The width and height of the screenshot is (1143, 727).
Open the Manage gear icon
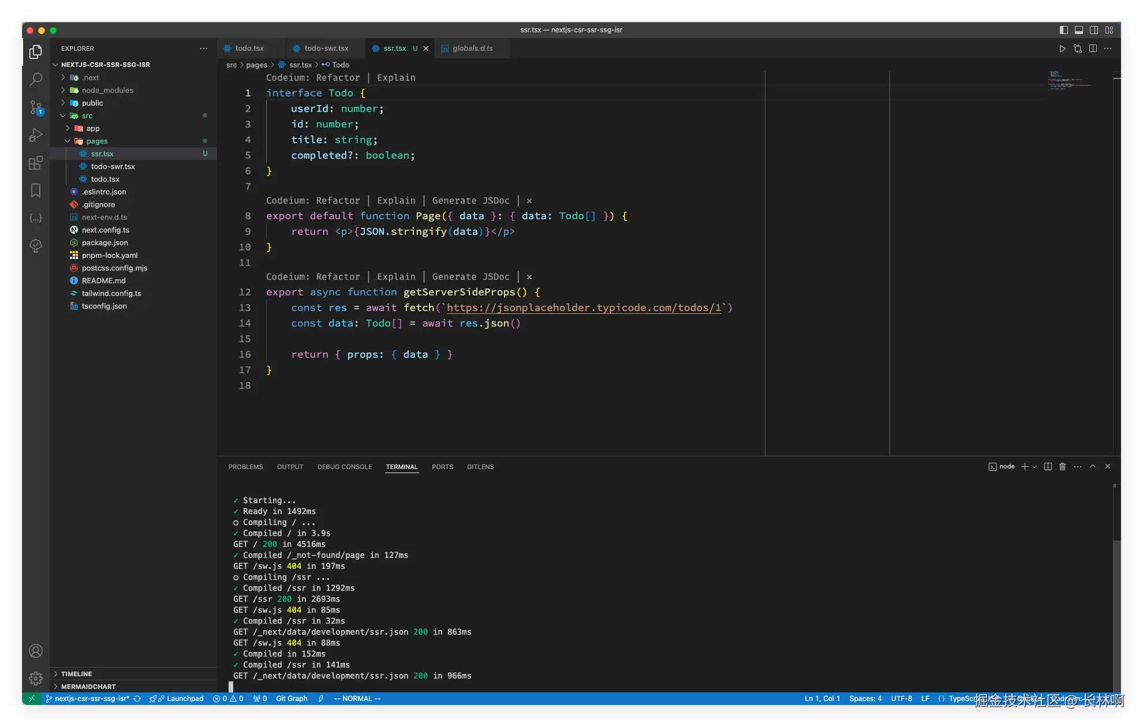tap(36, 678)
